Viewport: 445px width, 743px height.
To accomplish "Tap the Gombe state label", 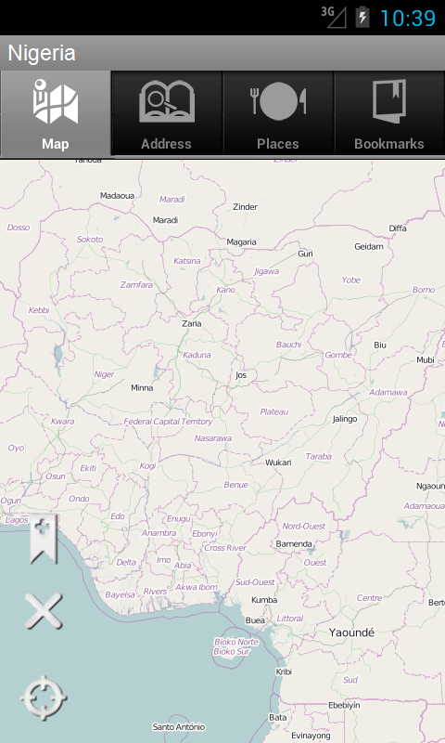I will pos(338,355).
